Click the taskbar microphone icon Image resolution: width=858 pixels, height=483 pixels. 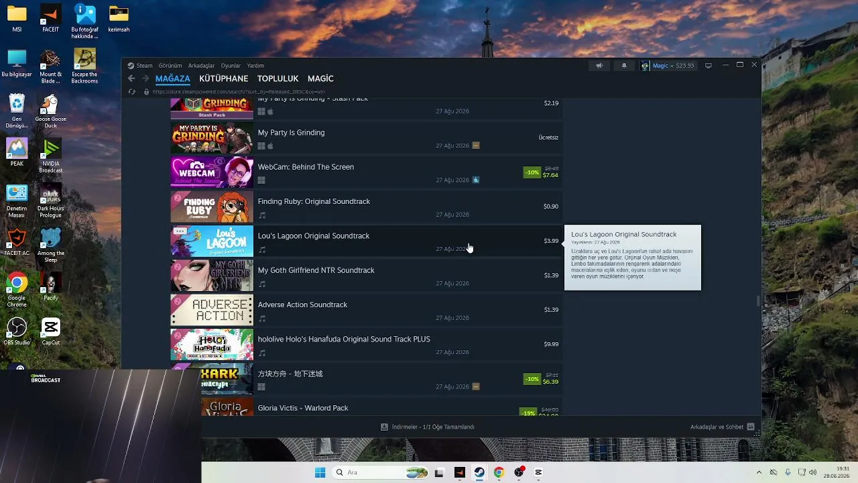pyautogui.click(x=788, y=472)
